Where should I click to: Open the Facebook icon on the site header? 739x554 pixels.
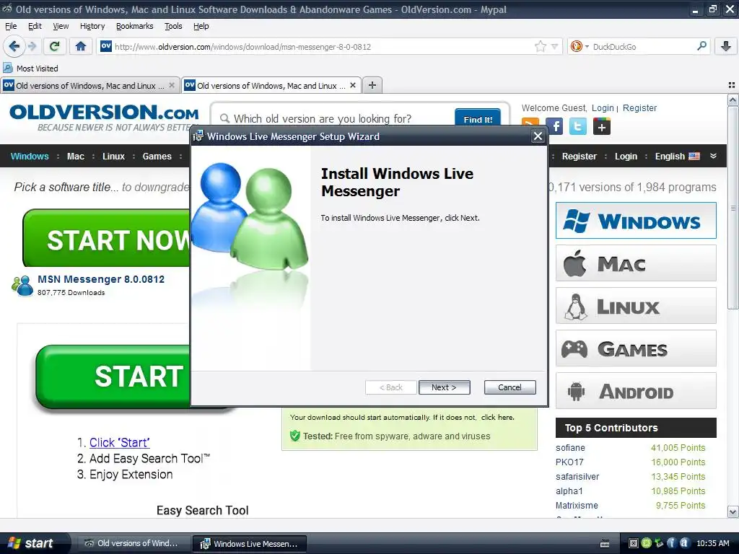click(x=555, y=126)
